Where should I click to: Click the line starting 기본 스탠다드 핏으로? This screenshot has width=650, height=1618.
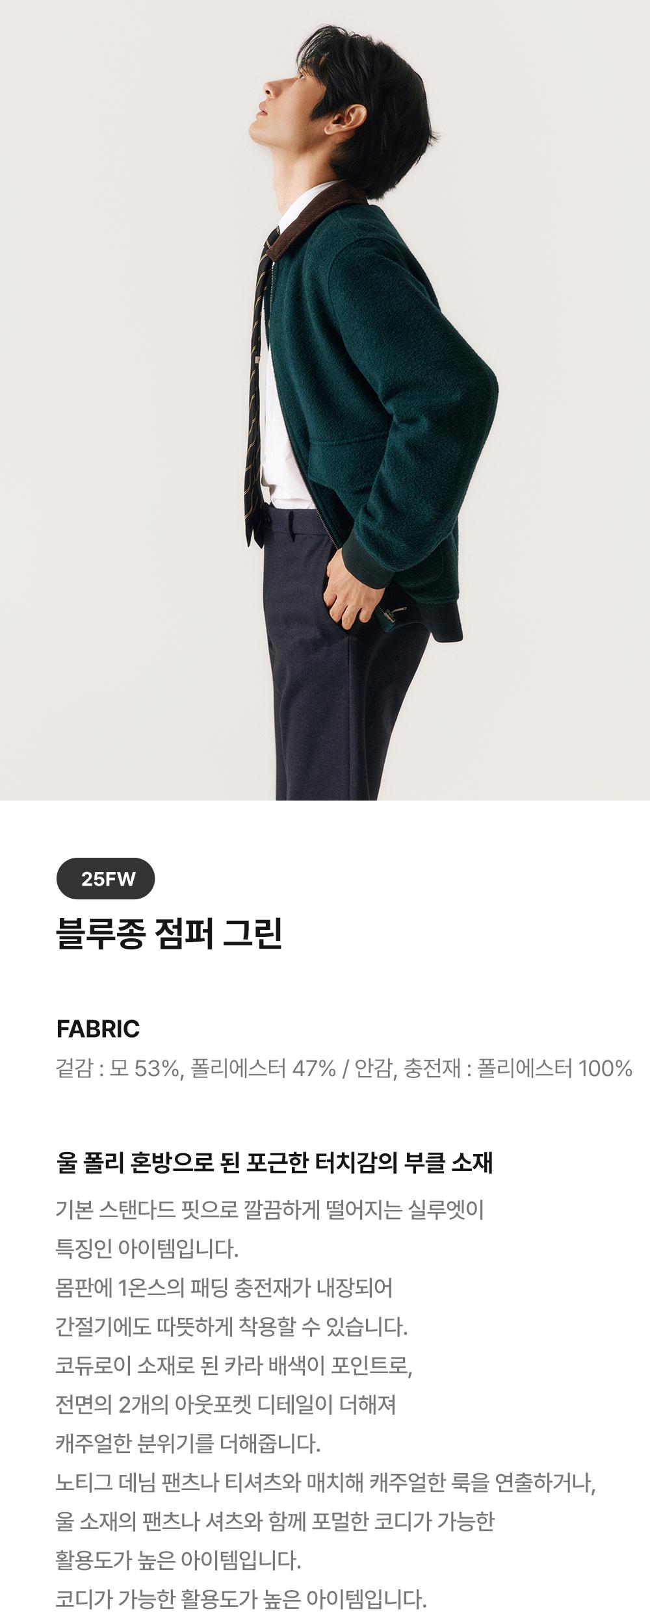click(x=270, y=1210)
